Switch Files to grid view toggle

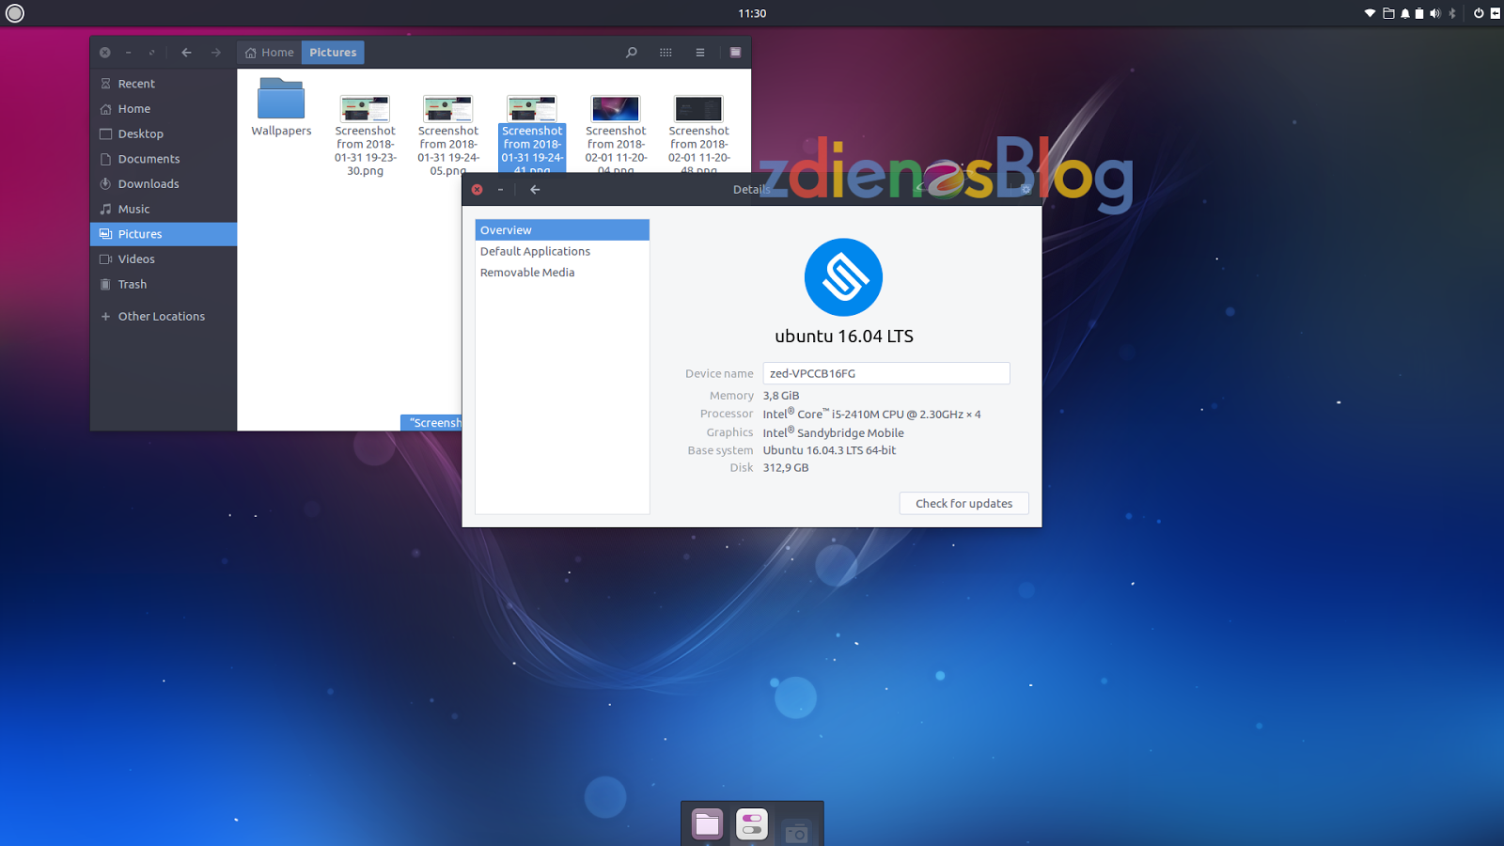click(666, 53)
